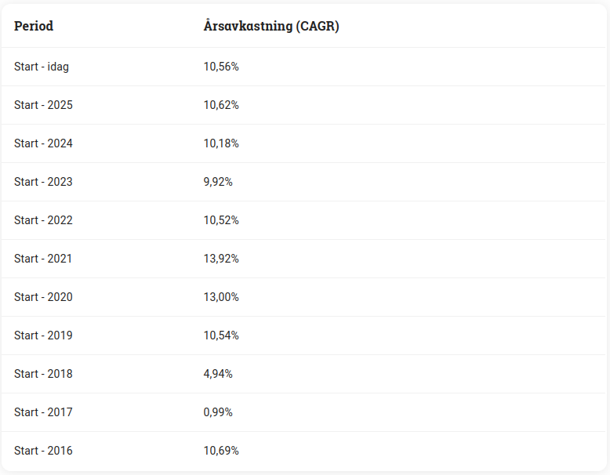Select the 'Start - 2022' period cell

click(43, 220)
